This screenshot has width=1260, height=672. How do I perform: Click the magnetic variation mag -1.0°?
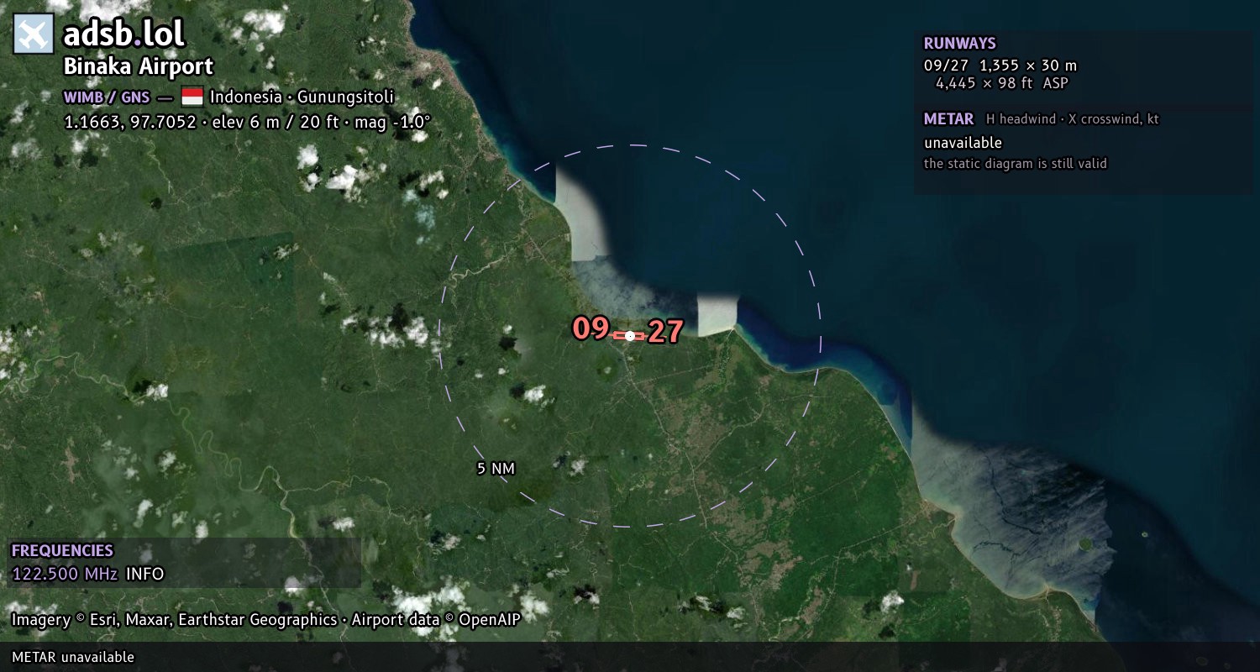pos(391,122)
